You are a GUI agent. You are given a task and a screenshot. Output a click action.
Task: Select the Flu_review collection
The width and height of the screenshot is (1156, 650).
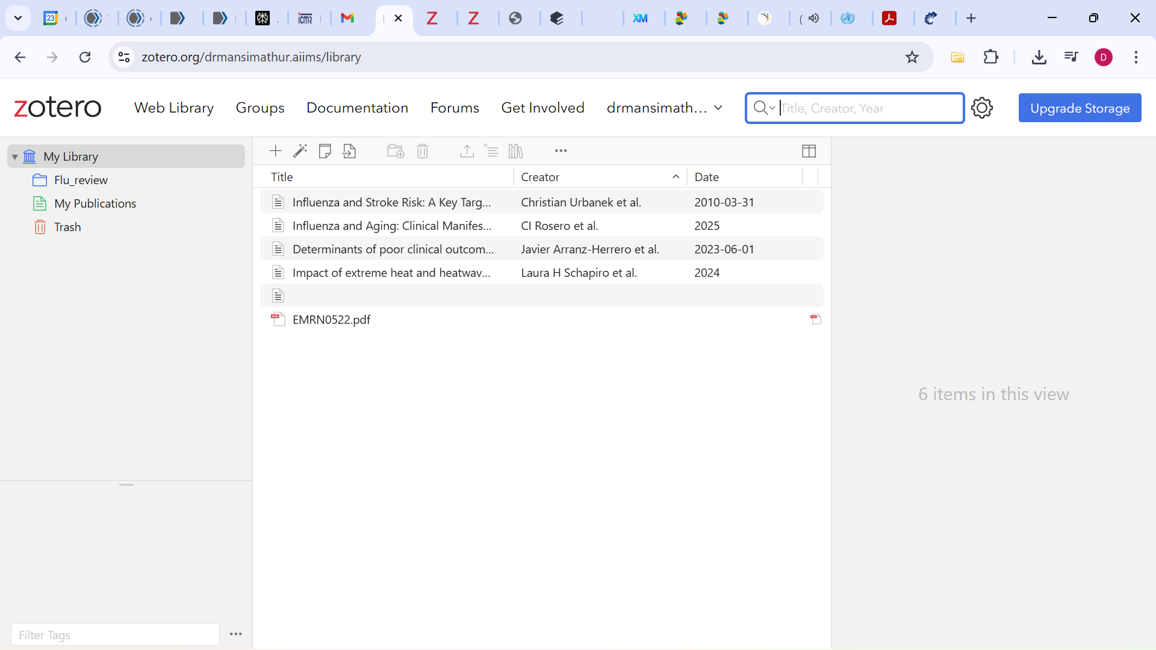(x=81, y=180)
